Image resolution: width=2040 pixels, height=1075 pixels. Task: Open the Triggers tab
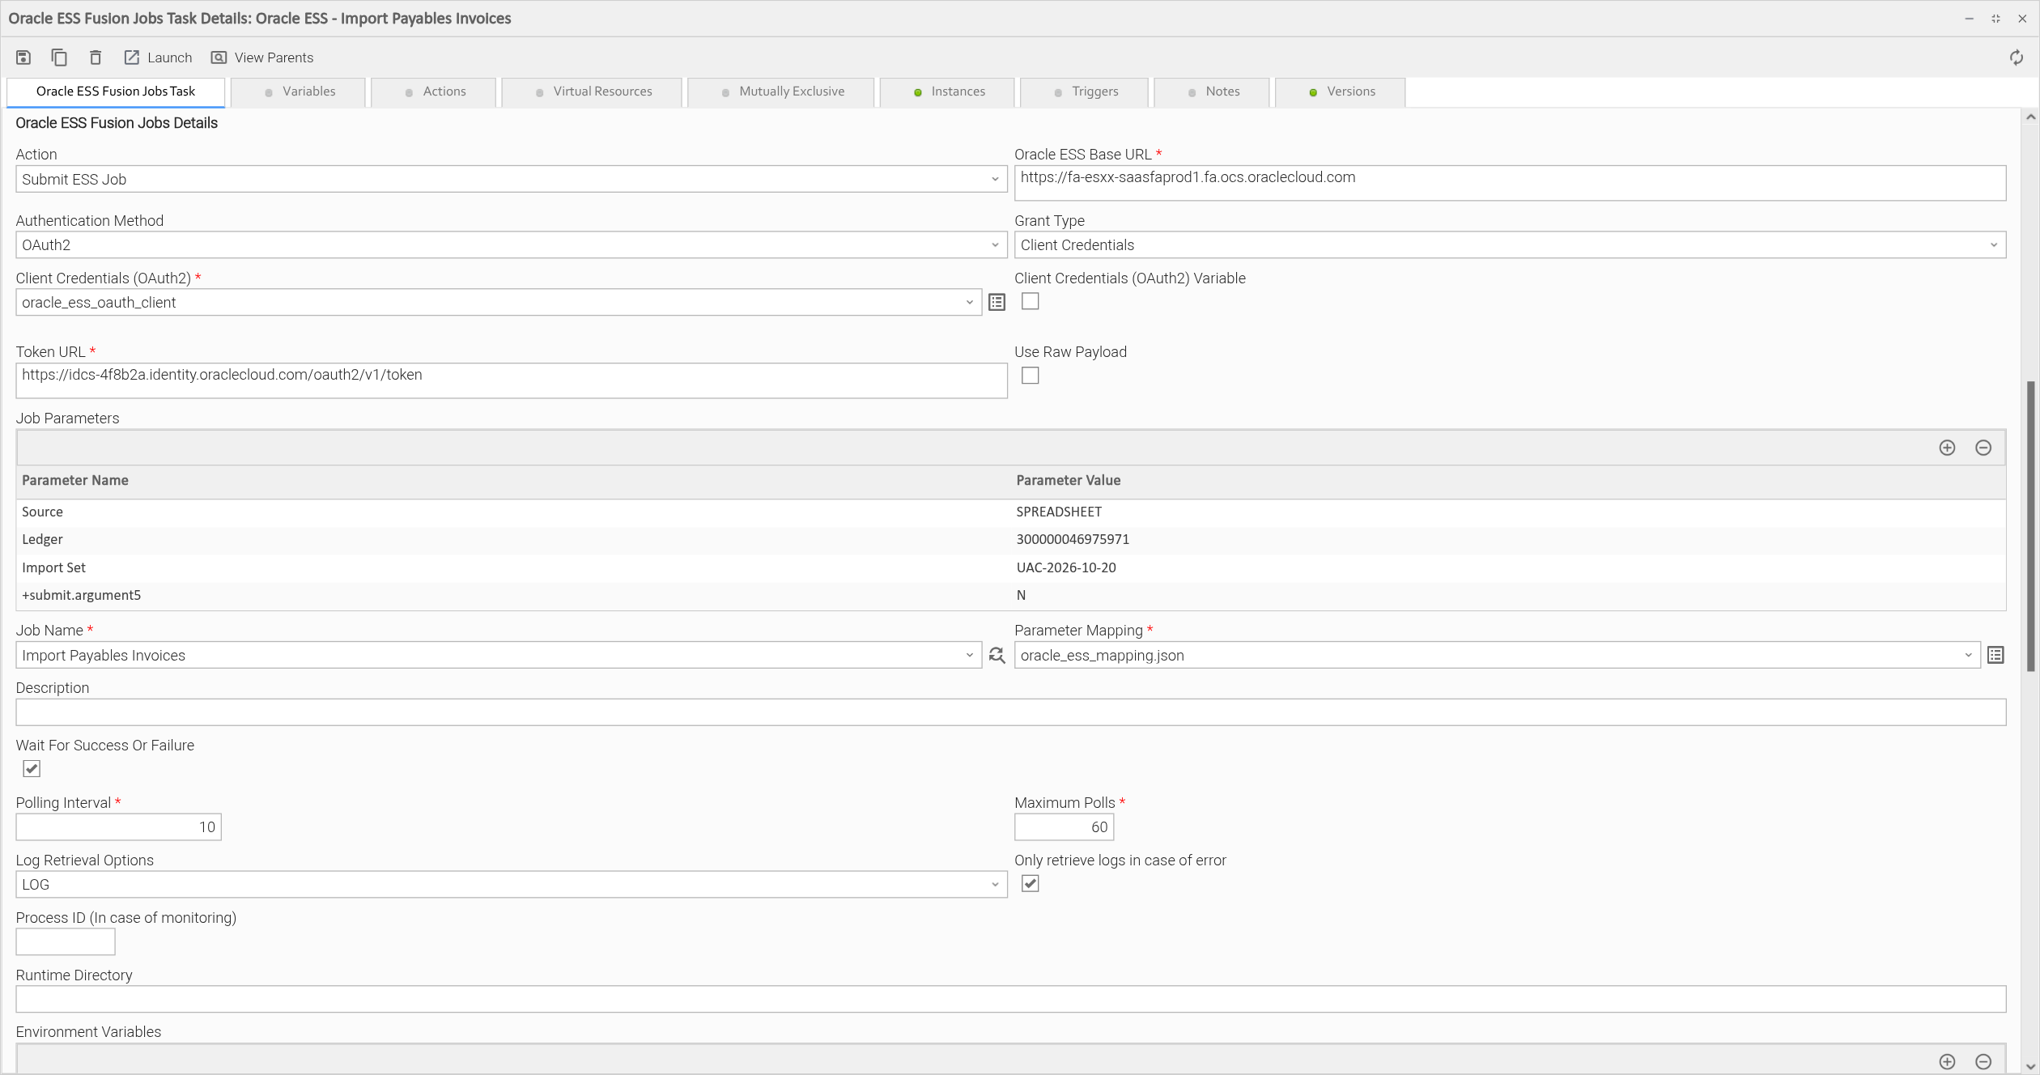pyautogui.click(x=1086, y=91)
